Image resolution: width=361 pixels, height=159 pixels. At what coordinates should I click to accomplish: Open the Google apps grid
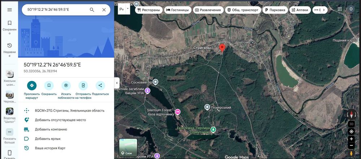click(340, 9)
